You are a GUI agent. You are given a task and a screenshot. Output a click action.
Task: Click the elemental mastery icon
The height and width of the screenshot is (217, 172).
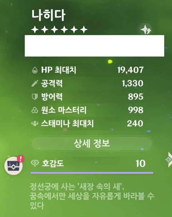pos(35,110)
